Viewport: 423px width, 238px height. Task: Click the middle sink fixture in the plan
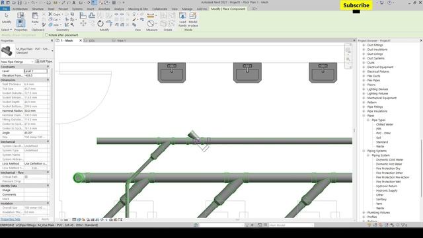click(247, 73)
